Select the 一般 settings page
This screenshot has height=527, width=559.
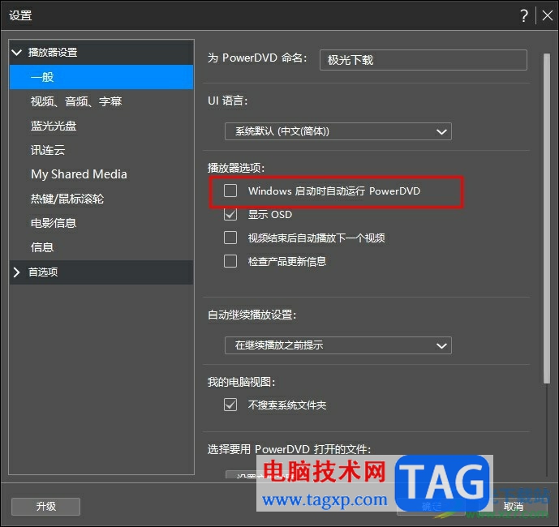(101, 77)
